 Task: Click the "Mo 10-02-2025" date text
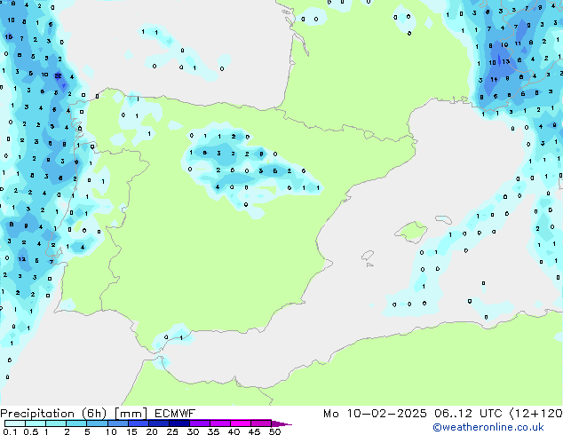pyautogui.click(x=375, y=414)
